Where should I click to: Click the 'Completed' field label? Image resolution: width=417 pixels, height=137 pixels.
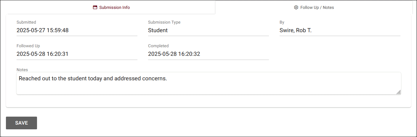pos(158,46)
